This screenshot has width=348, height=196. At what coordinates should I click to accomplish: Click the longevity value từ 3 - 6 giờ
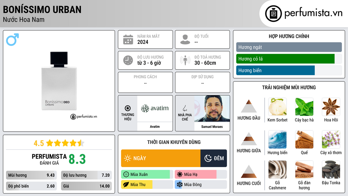149,63
